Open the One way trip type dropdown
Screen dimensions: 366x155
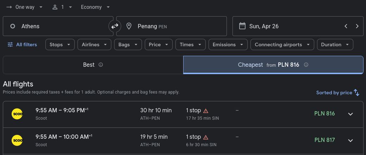(25, 7)
